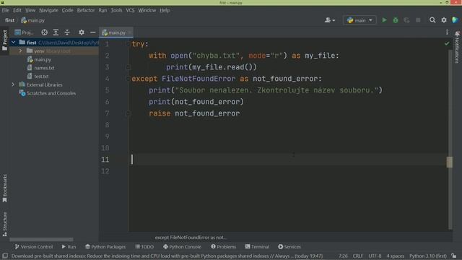Open the Python Console tool window
Image resolution: width=462 pixels, height=260 pixels.
pos(182,247)
